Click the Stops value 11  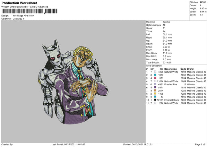[164, 28]
